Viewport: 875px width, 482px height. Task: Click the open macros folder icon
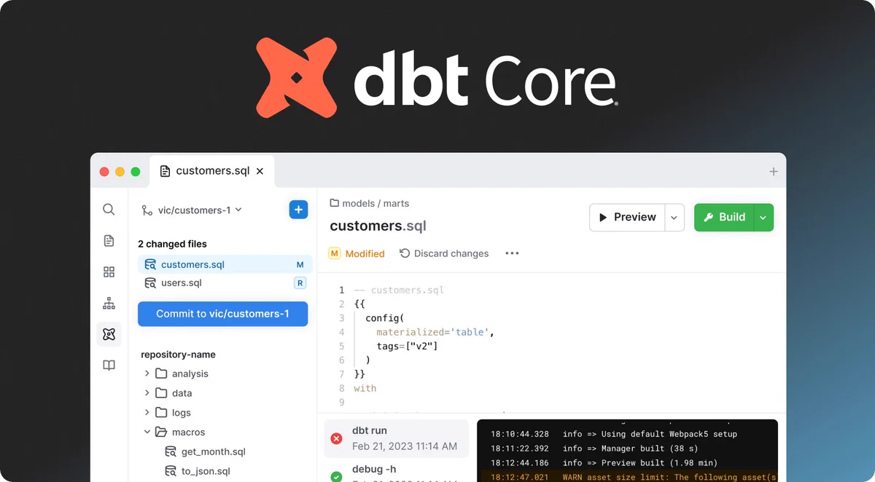[x=161, y=432]
